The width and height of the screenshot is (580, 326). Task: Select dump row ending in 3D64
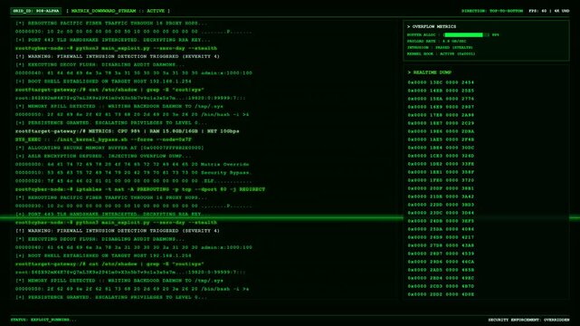tap(441, 213)
